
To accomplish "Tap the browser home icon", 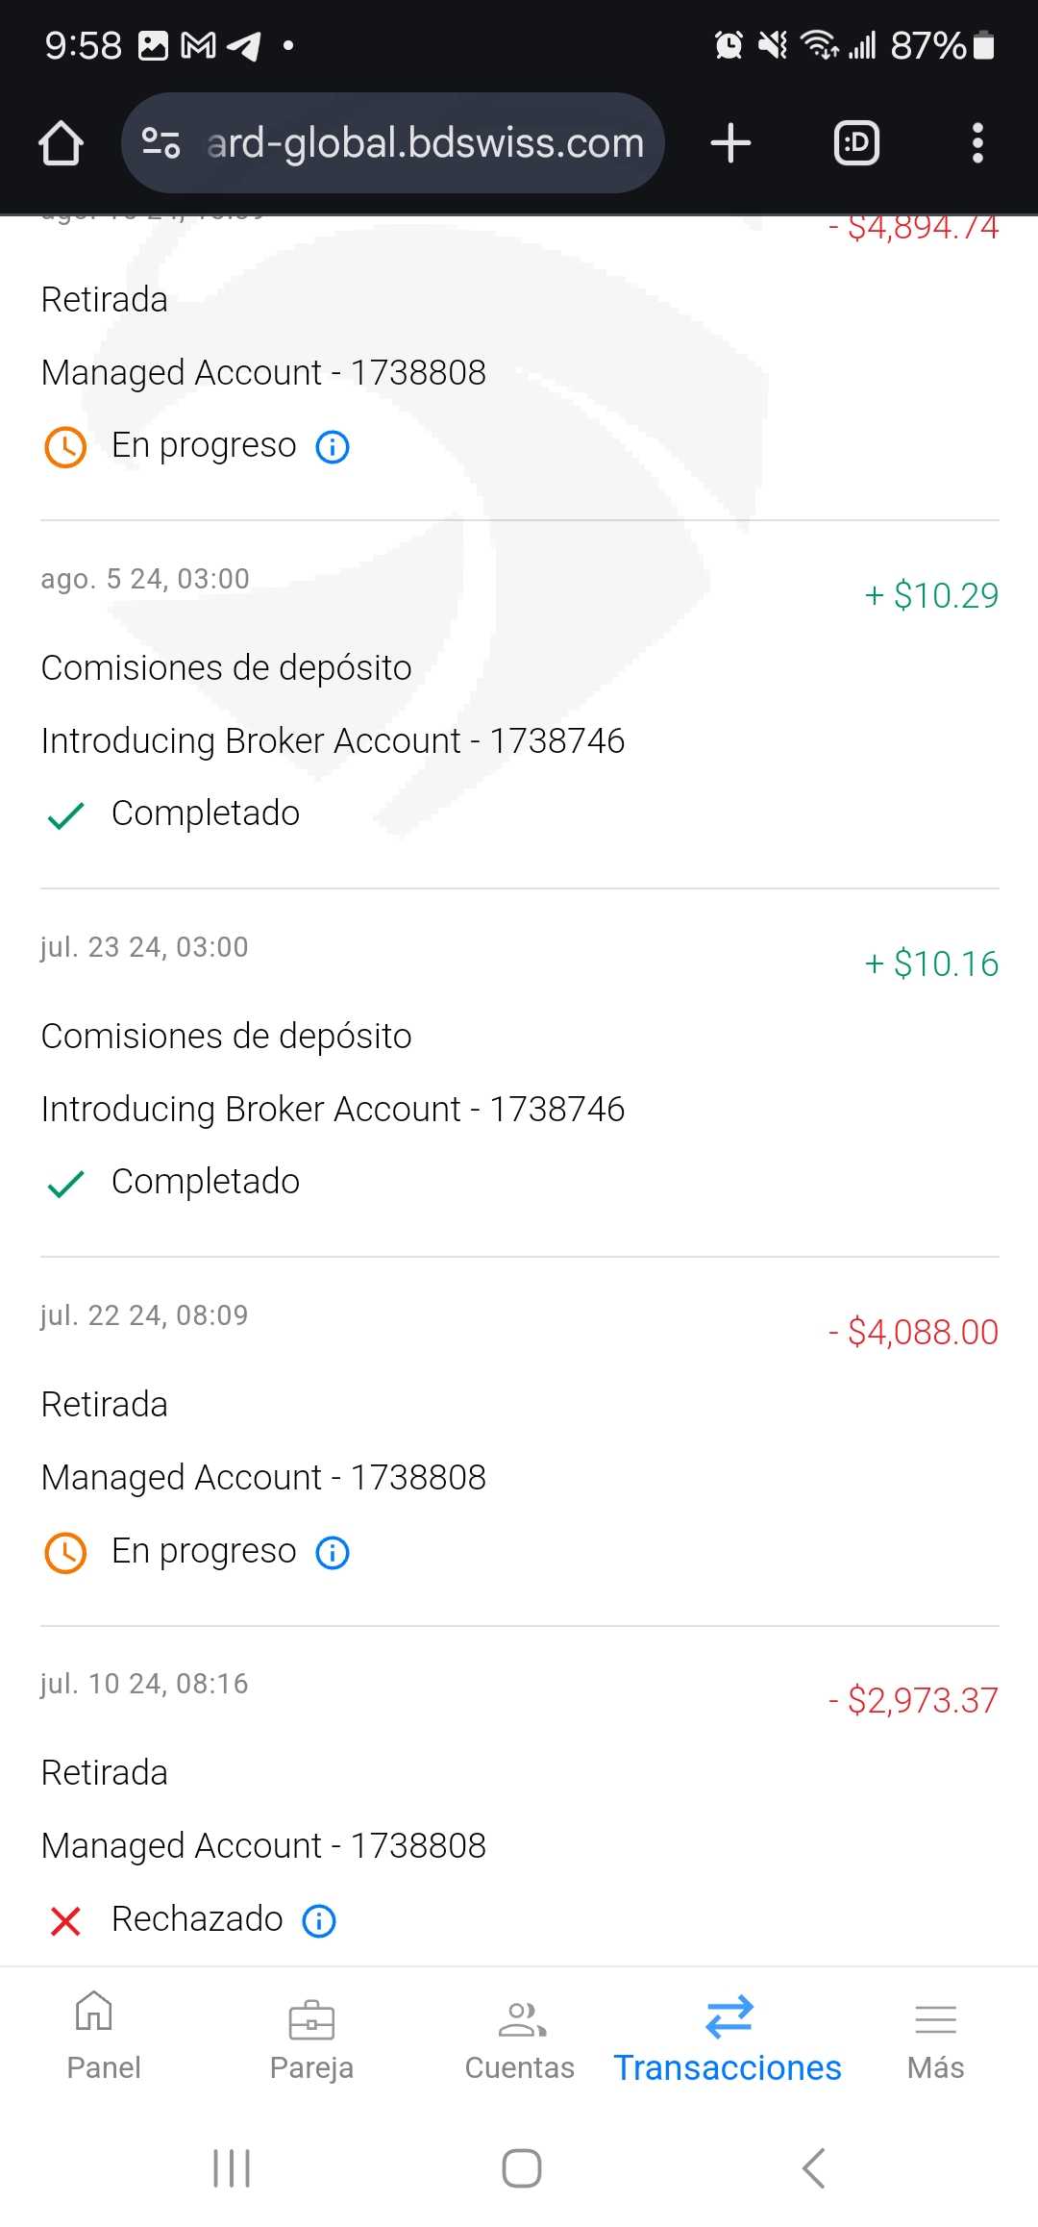I will (61, 143).
